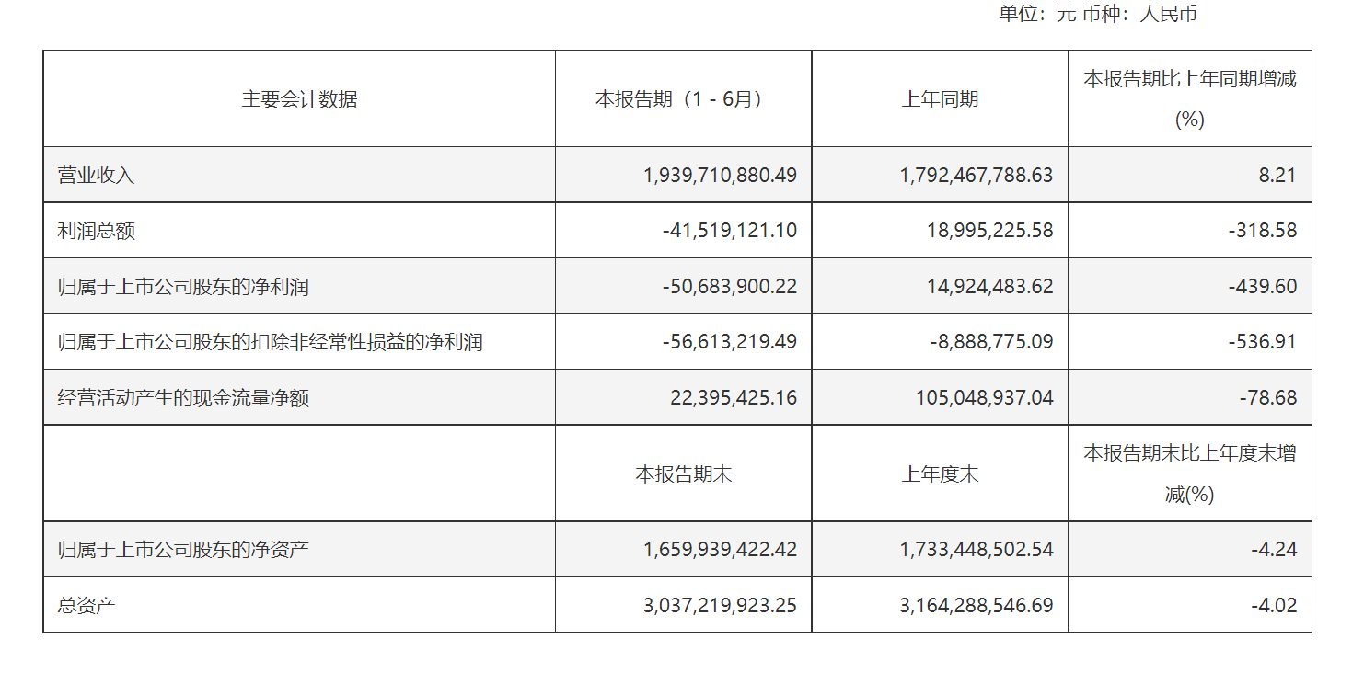Viewport: 1364px width, 673px height.
Task: Select the 本报告期（1 - 6月） column header
Action: (x=683, y=99)
